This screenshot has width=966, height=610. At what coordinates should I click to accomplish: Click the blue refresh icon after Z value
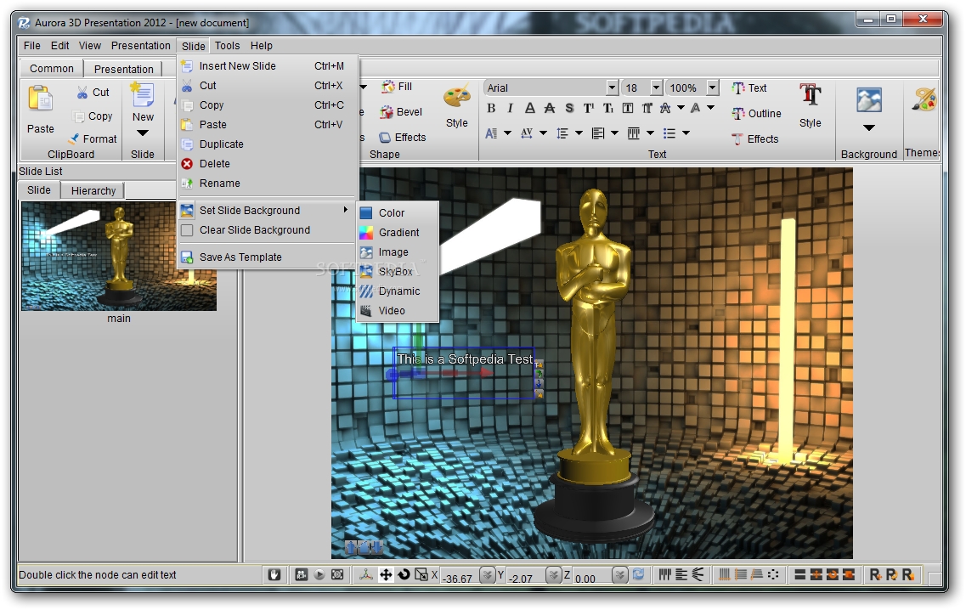(638, 574)
